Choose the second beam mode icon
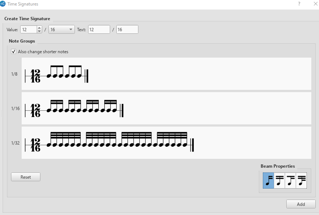Screen dimensions: 319x215 pyautogui.click(x=279, y=180)
